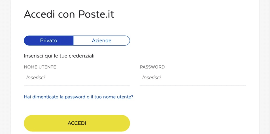
Task: Activate the blue Privato segment
Action: 48,41
